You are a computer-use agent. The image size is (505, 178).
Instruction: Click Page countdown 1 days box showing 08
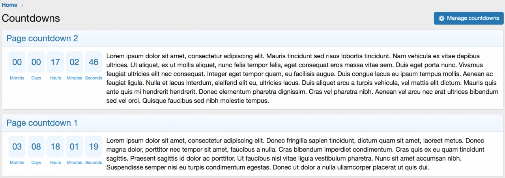point(36,146)
